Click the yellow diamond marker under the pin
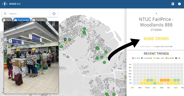This screenshot has height=96, width=184. (x=65, y=42)
